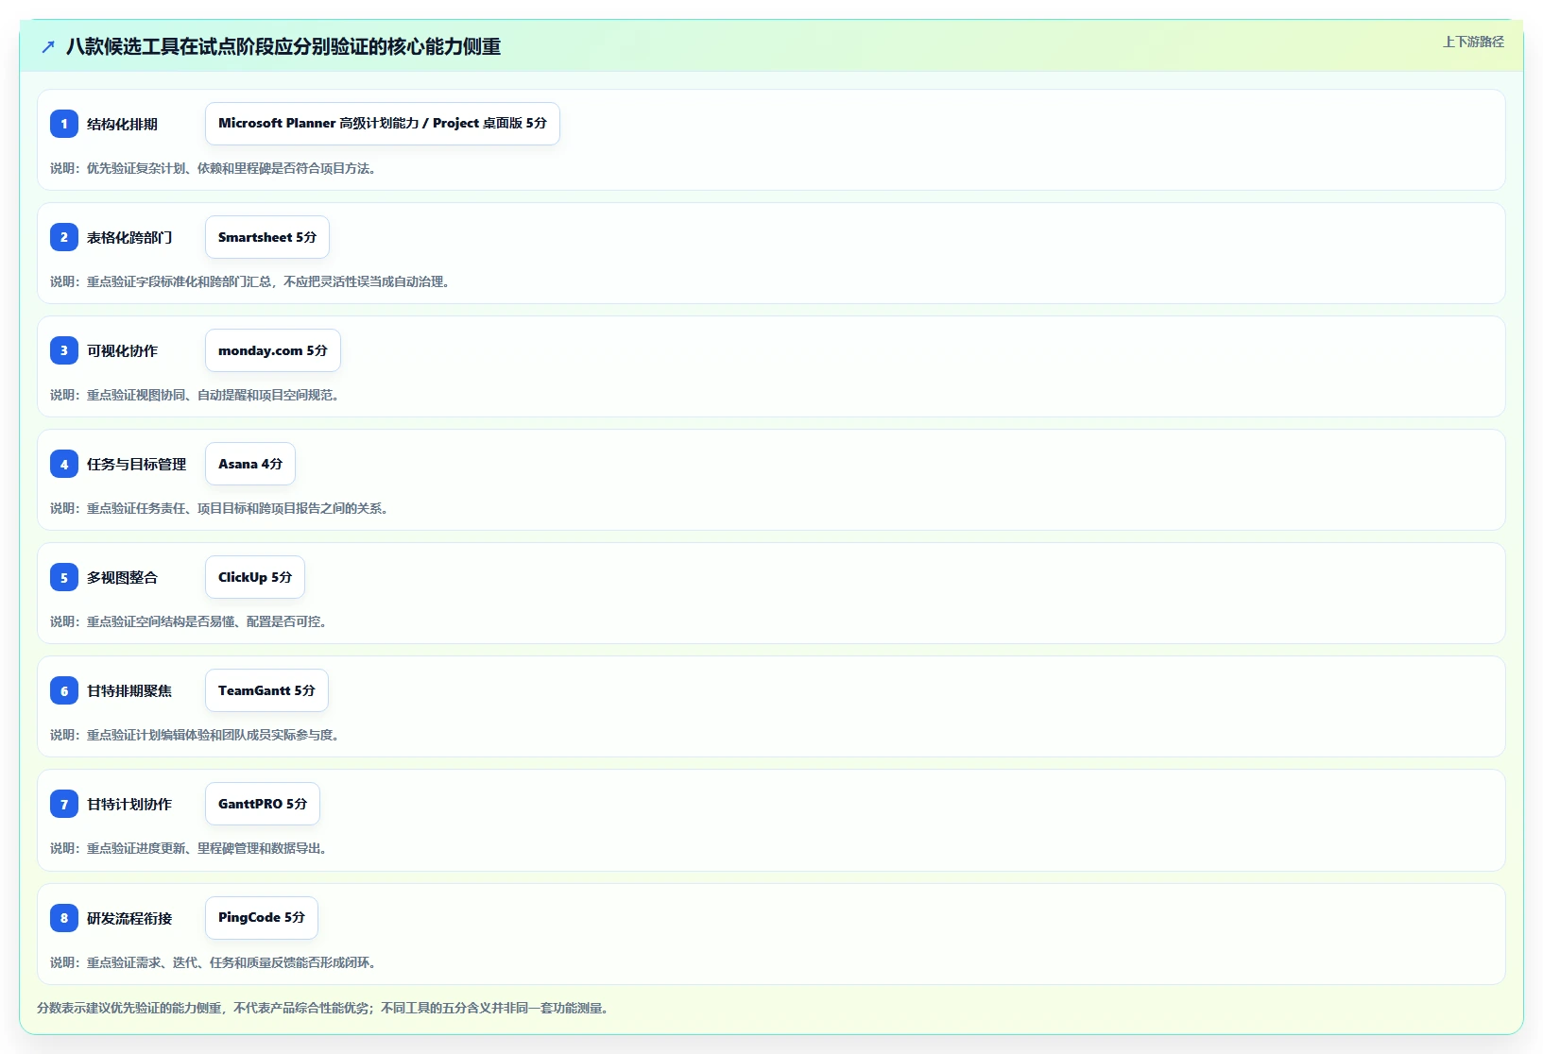The image size is (1543, 1054).
Task: Click number badge 5 for 多视图整合
Action: [x=64, y=577]
